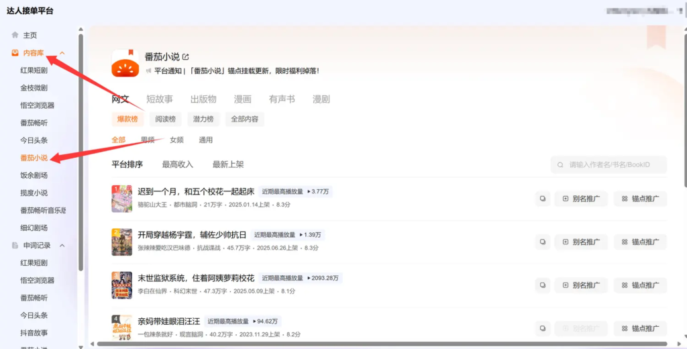Open cover thumbnail of 末世监狱系统 book
Image resolution: width=687 pixels, height=349 pixels.
tap(122, 285)
